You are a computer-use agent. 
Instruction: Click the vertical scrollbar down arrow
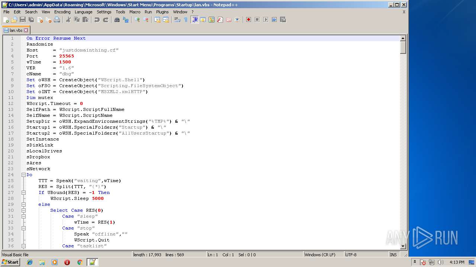(403, 246)
